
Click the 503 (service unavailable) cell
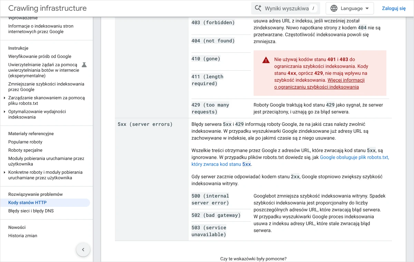click(x=209, y=231)
